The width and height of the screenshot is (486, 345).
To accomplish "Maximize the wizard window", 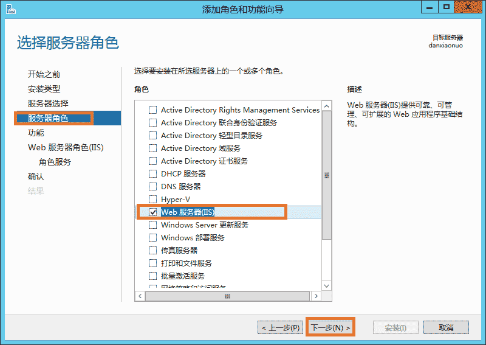I will tap(446, 7).
